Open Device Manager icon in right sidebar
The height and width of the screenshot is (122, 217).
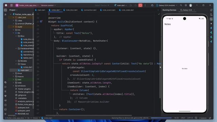[211, 15]
